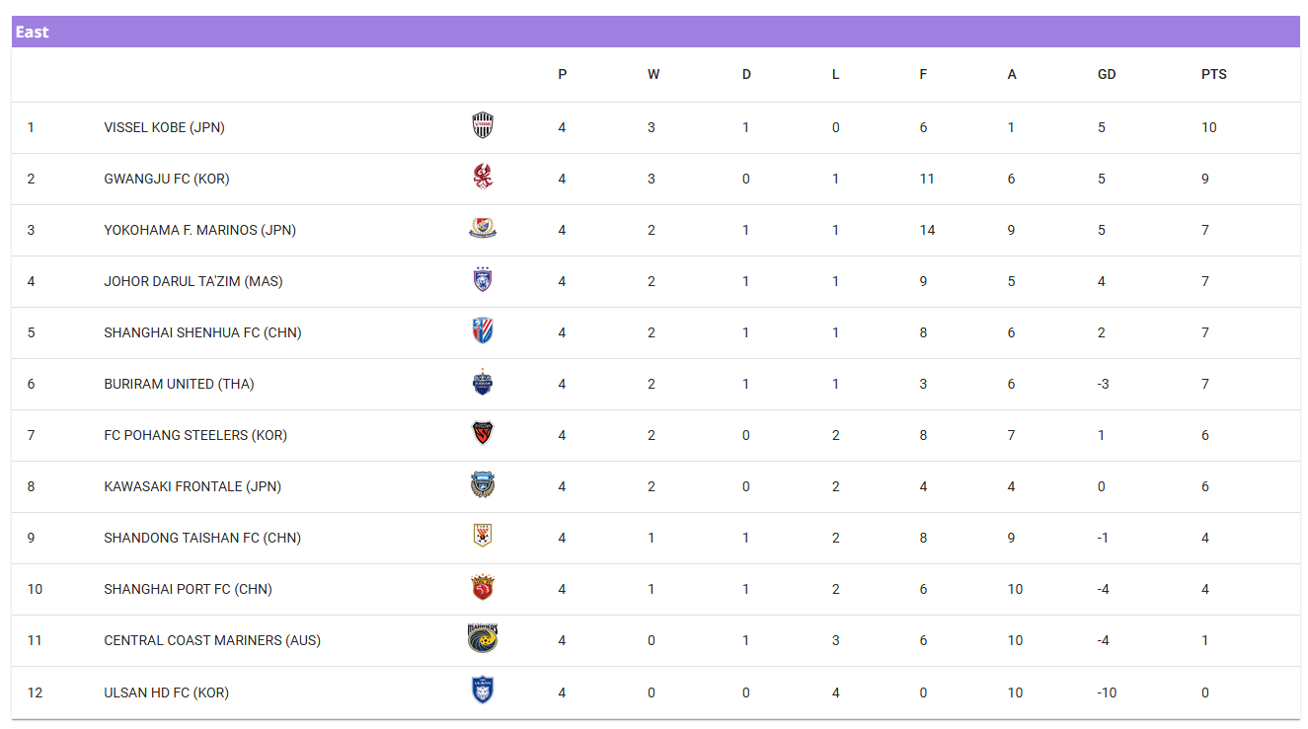Open the ULSAN HD FC (KOR) team name
Viewport: 1308px width, 729px height.
click(x=166, y=693)
